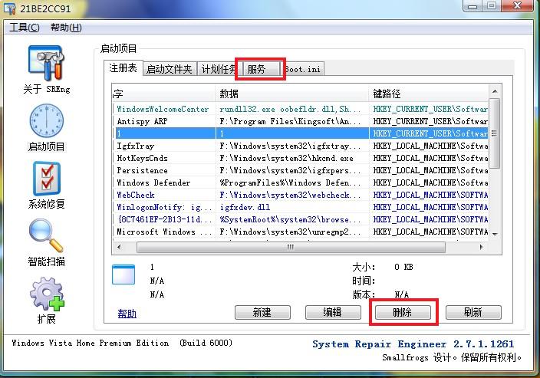Image resolution: width=540 pixels, height=378 pixels.
Task: Click the 编辑 button
Action: coord(333,312)
